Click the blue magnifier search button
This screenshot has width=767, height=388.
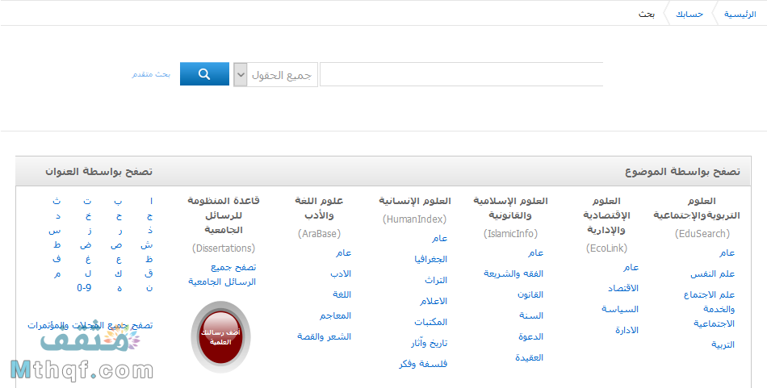pyautogui.click(x=204, y=73)
